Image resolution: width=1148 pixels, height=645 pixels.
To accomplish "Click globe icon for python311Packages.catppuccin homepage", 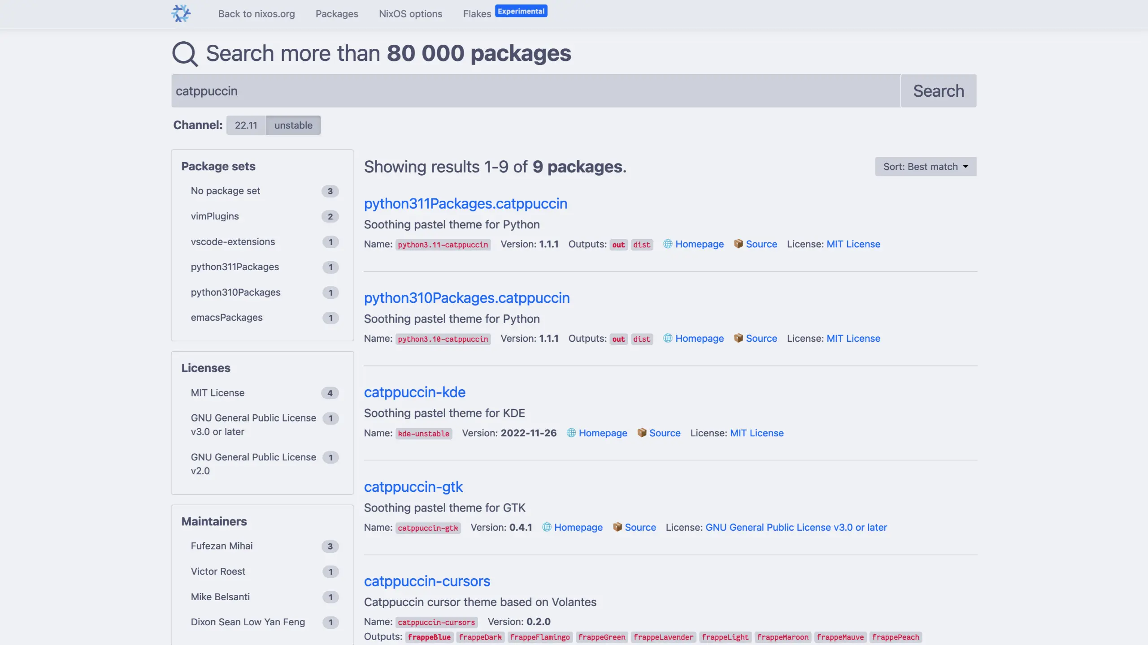I will coord(668,244).
